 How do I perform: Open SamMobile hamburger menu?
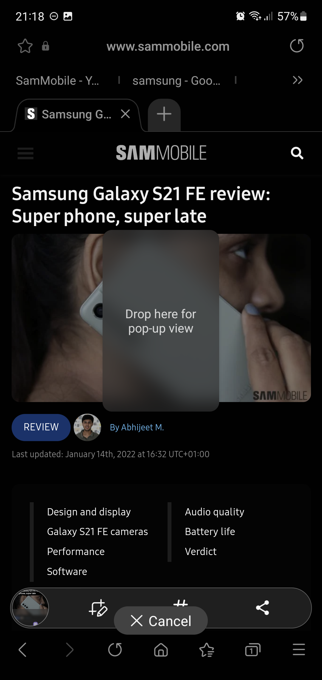tap(25, 153)
